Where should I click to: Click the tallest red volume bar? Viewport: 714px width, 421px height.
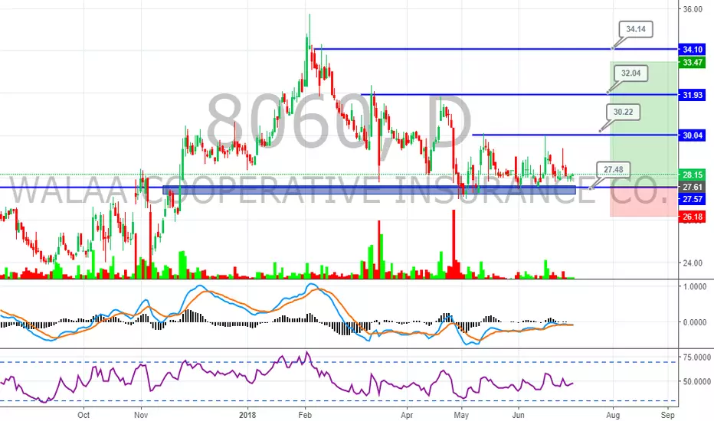(454, 243)
